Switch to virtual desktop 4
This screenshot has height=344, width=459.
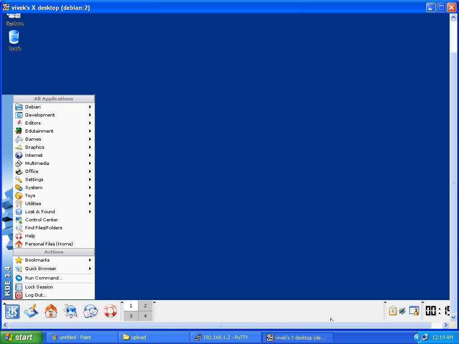pos(145,316)
